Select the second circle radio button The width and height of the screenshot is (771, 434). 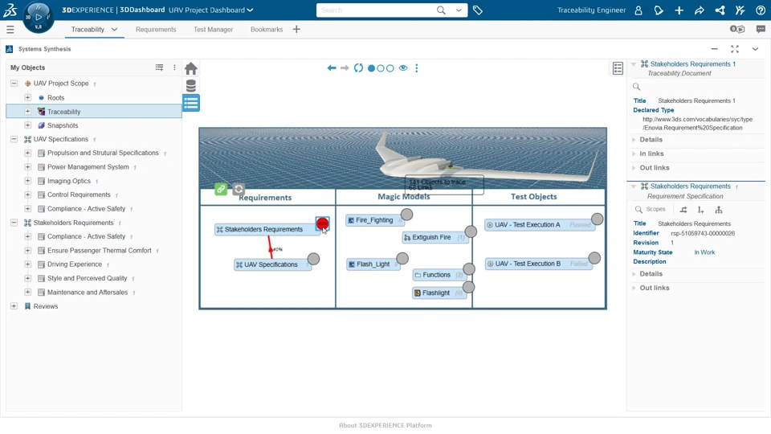[381, 68]
